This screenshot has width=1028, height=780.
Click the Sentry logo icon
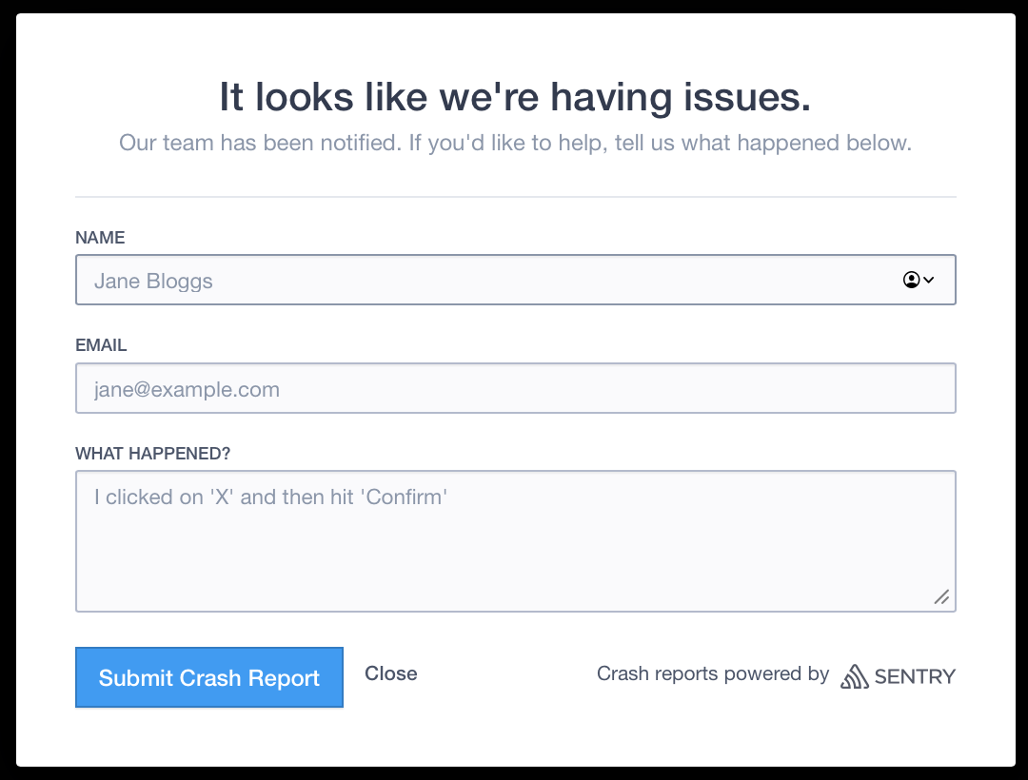854,676
